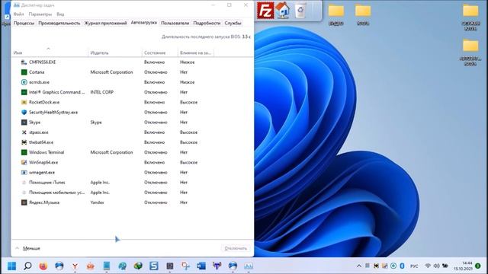Click the battery tray icon
488x274 pixels.
click(445, 266)
